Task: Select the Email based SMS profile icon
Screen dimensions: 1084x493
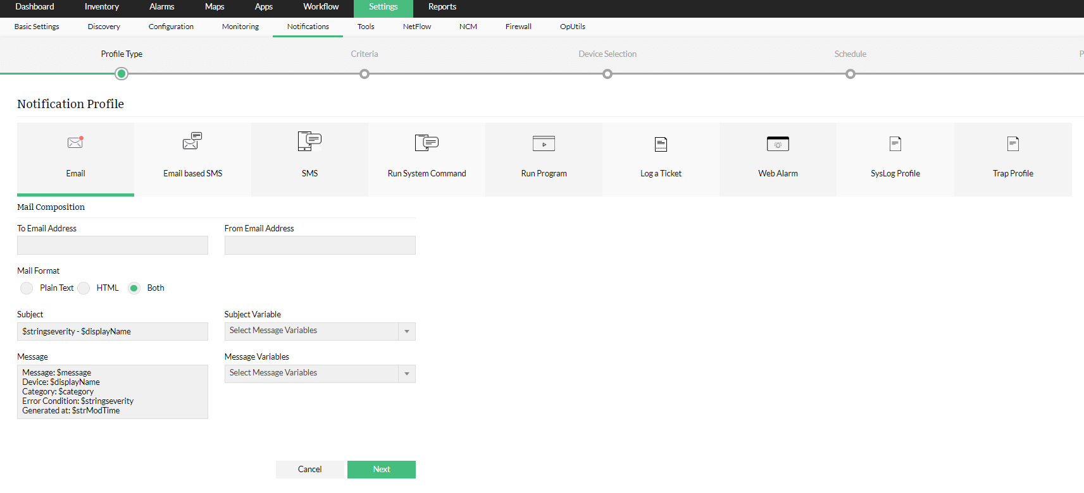Action: pyautogui.click(x=192, y=141)
